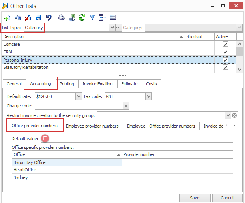Click the Save button
The image size is (245, 203).
click(x=195, y=197)
